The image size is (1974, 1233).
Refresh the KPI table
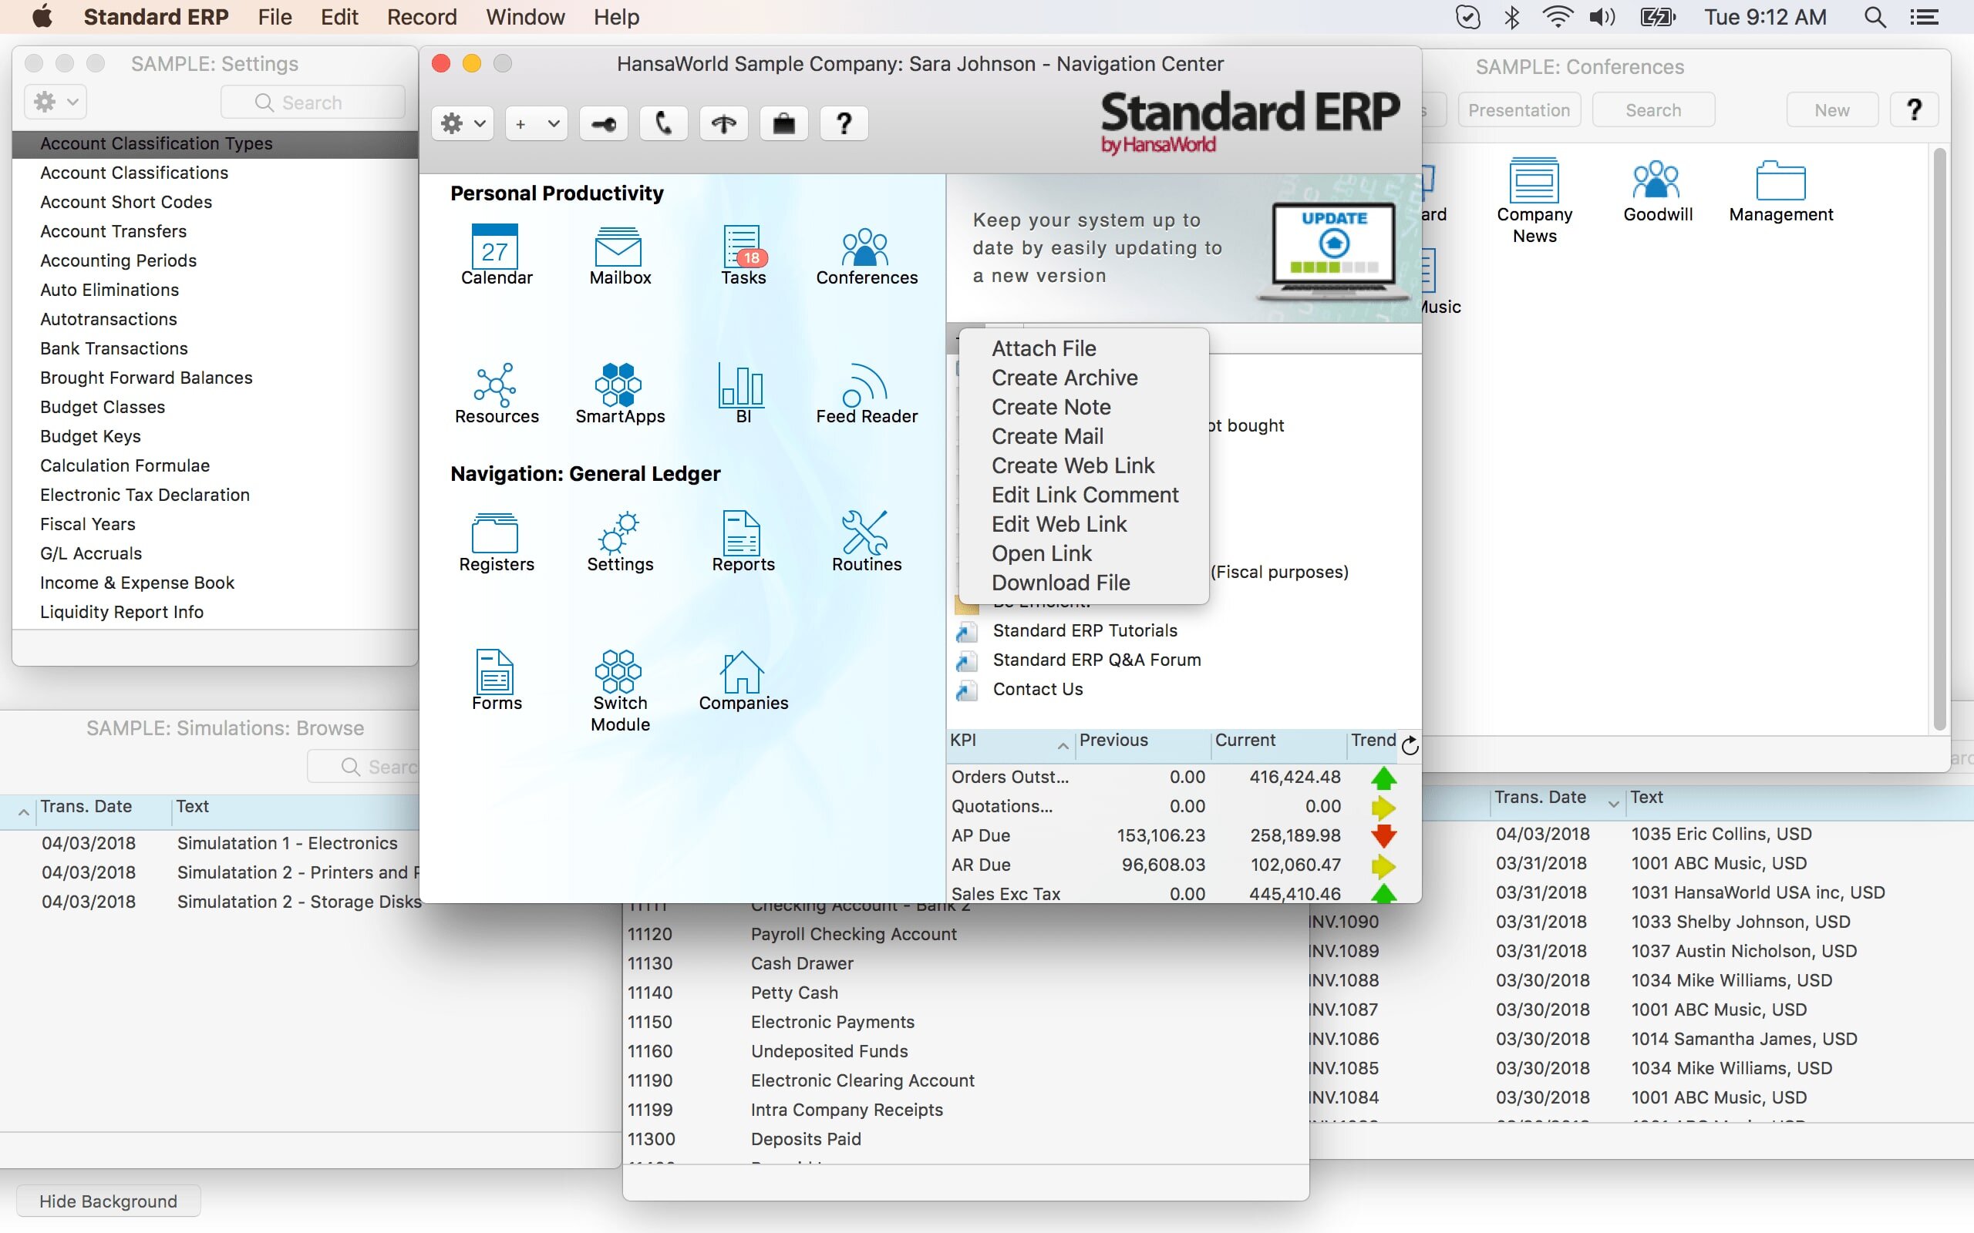(1410, 744)
